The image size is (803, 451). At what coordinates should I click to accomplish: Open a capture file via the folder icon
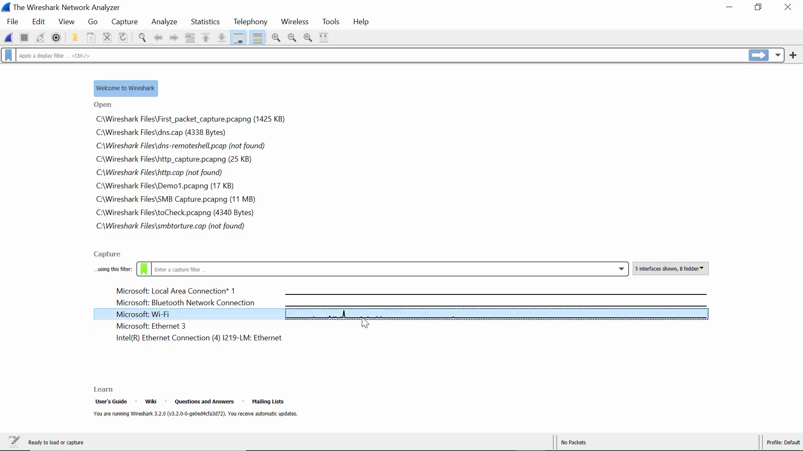tap(75, 38)
